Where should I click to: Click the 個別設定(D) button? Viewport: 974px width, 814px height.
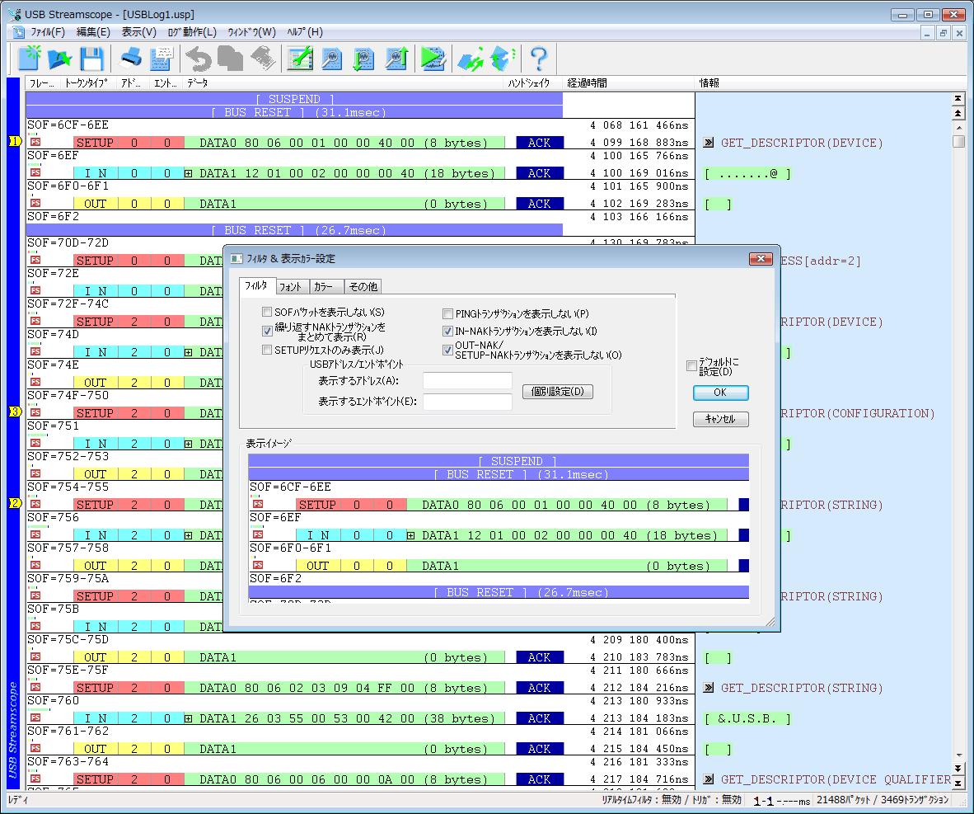click(558, 391)
